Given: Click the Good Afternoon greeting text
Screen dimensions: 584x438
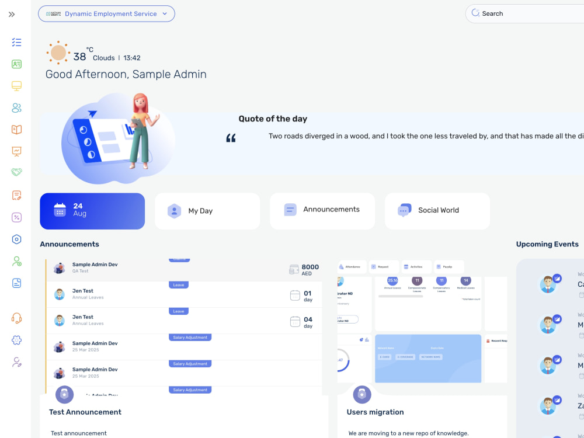Looking at the screenshot, I should pos(126,74).
